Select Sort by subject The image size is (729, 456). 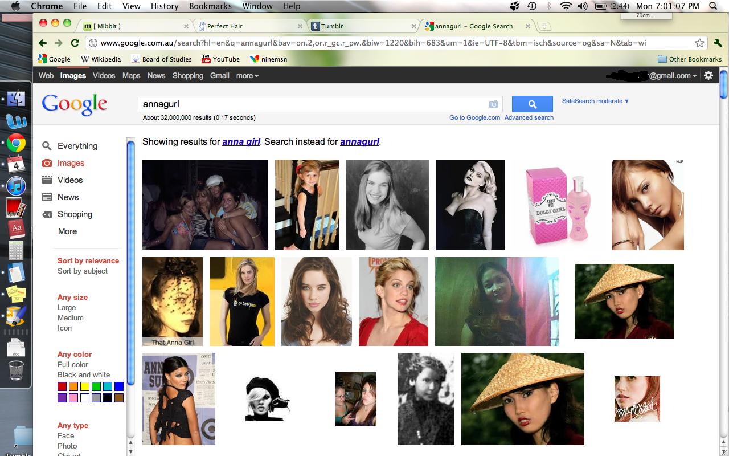(x=83, y=271)
